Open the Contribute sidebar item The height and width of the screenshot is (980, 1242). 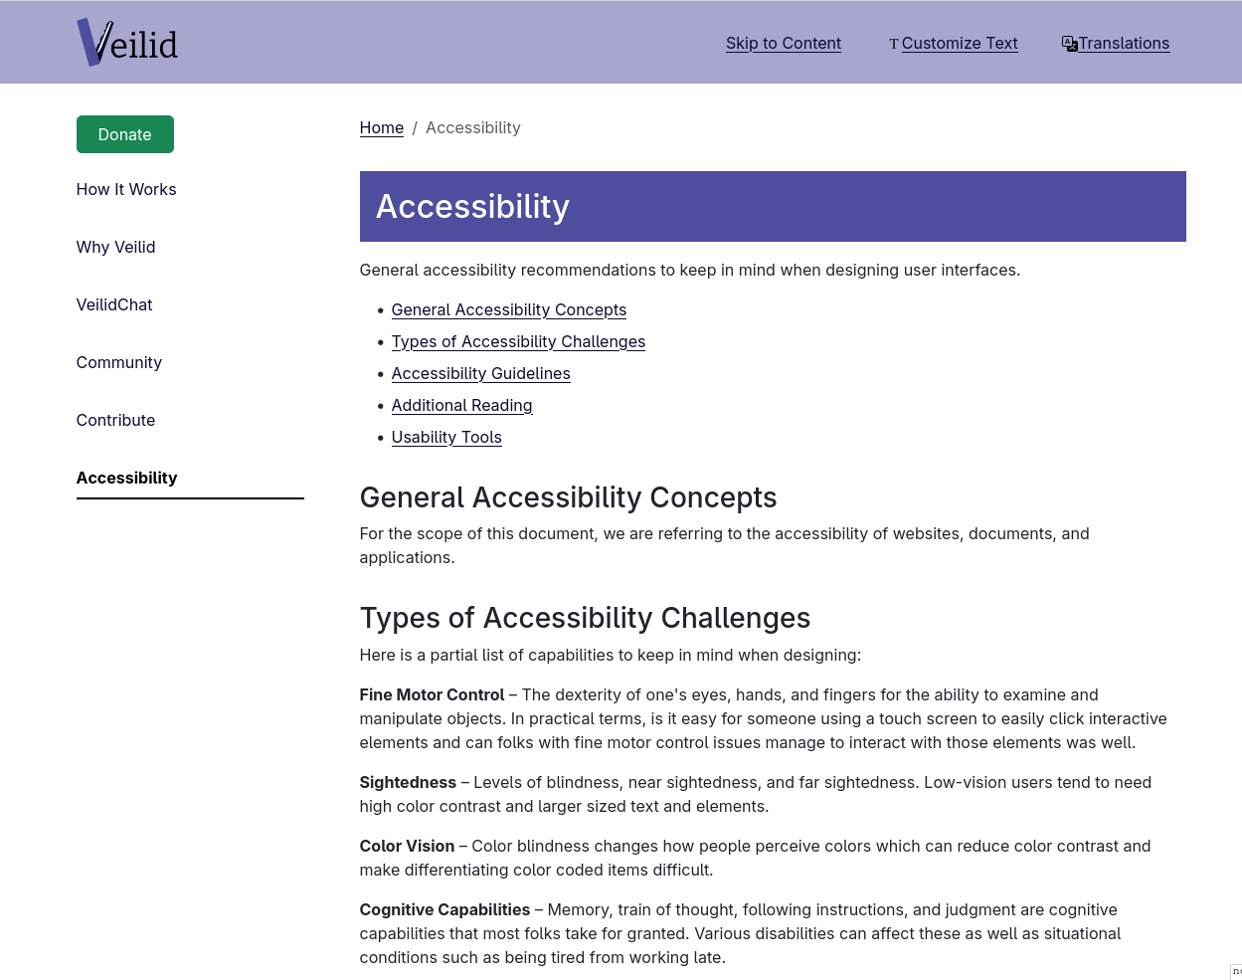[115, 421]
